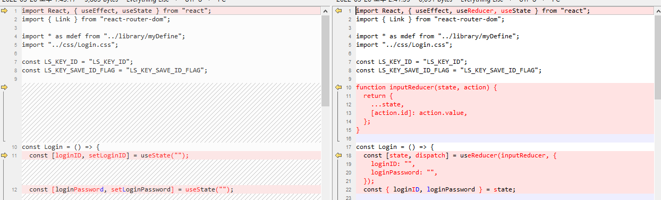Click line number 22 in right pane
This screenshot has width=661, height=200.
pyautogui.click(x=349, y=190)
